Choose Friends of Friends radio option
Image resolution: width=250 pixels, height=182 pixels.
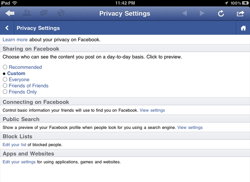coord(5,86)
